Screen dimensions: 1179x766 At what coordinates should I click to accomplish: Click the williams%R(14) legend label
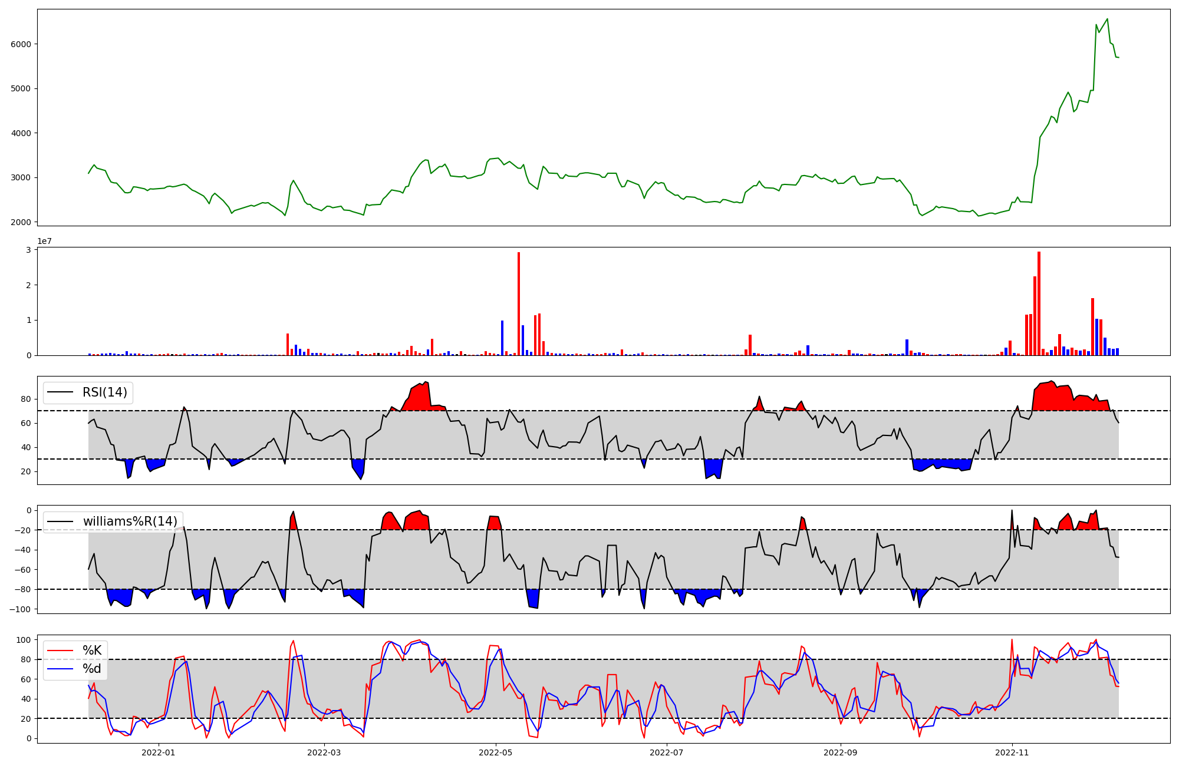click(x=130, y=521)
